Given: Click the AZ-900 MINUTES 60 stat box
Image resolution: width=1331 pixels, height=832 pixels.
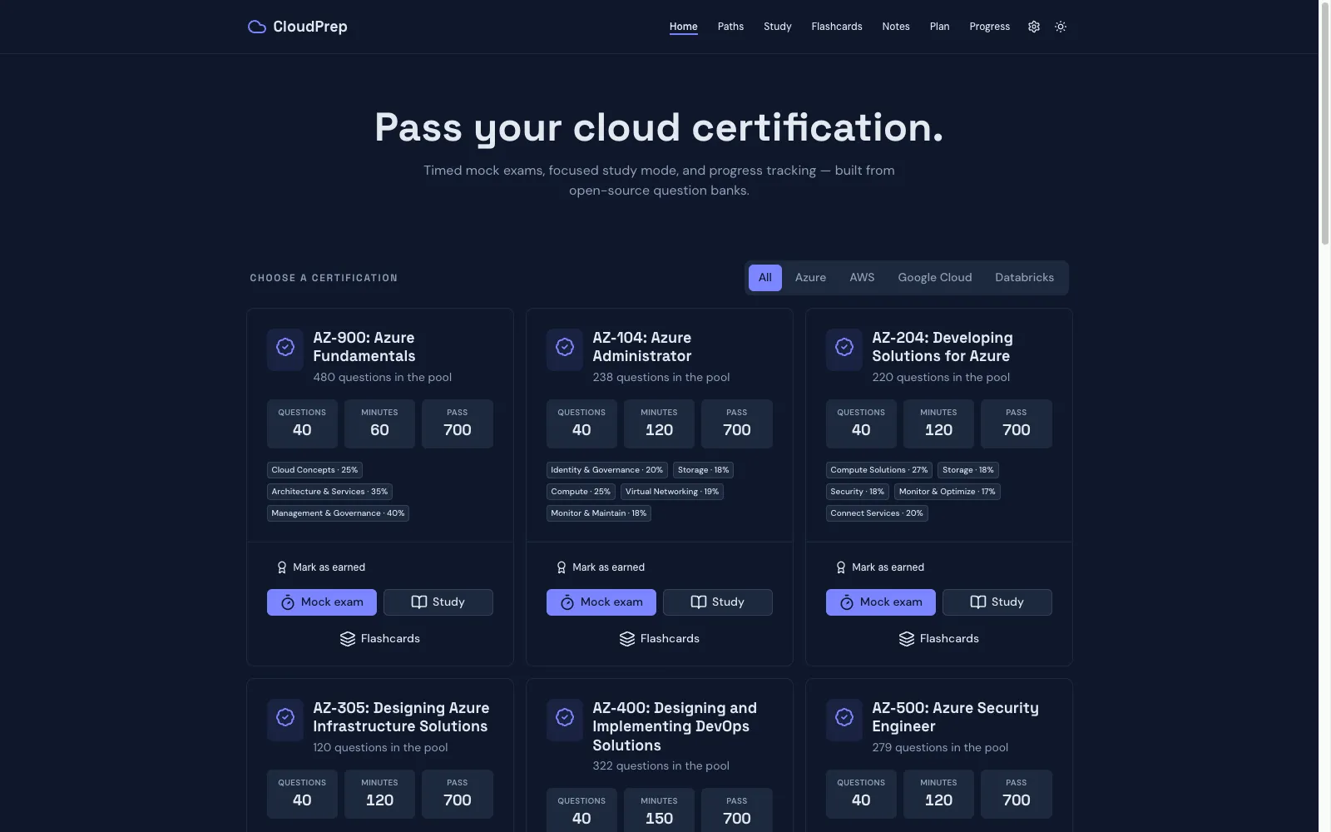Looking at the screenshot, I should point(379,424).
